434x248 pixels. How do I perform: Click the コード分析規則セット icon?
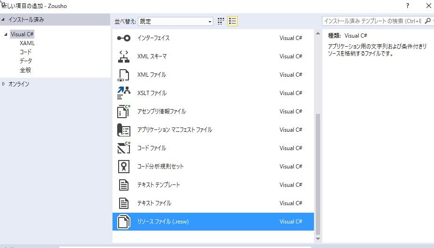pyautogui.click(x=123, y=167)
